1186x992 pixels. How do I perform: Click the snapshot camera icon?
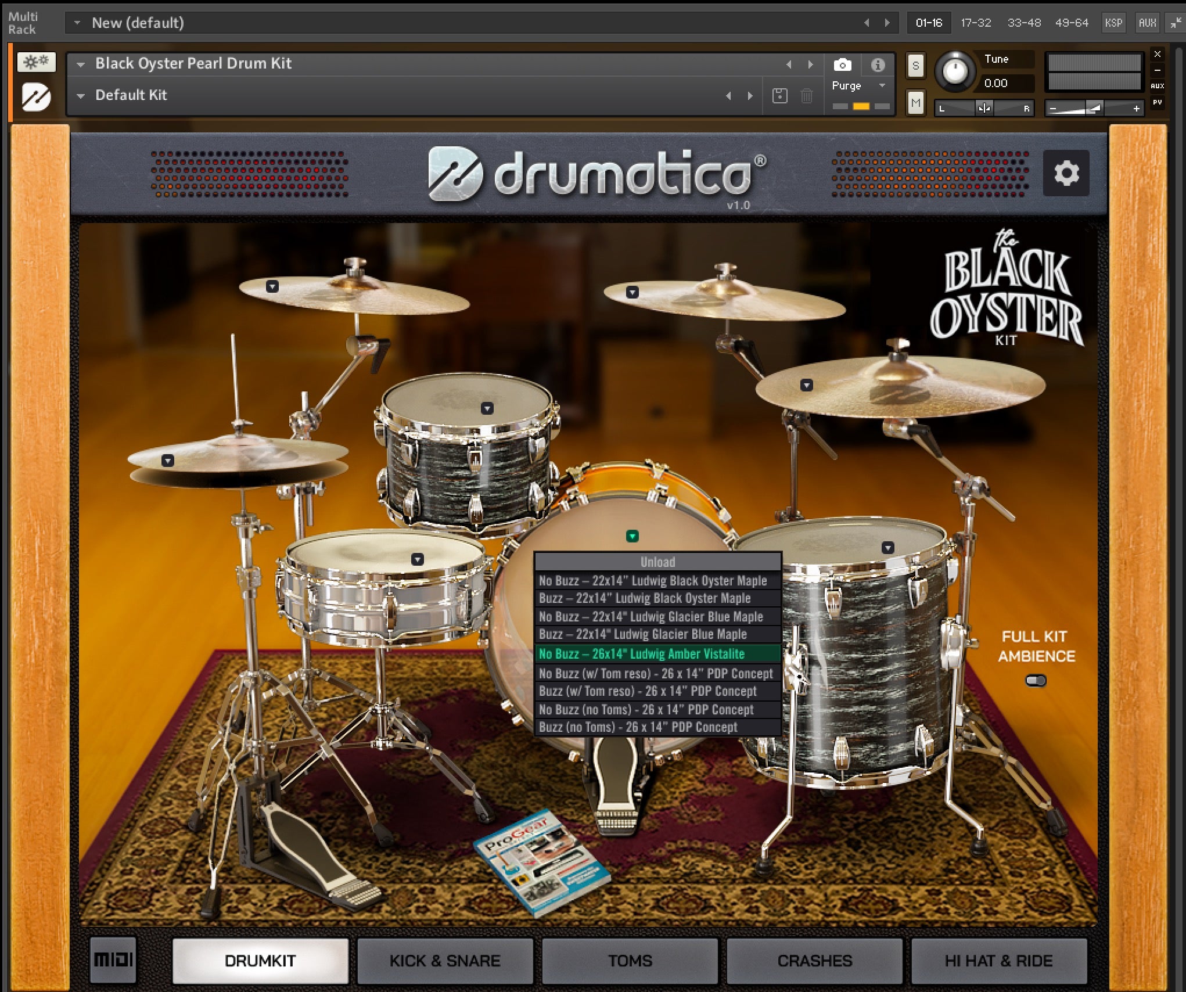[842, 65]
